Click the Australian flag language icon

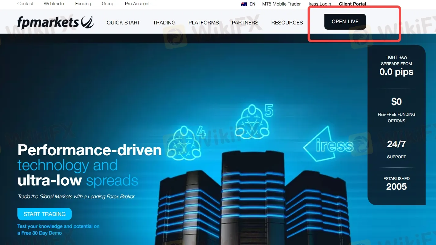tap(244, 4)
